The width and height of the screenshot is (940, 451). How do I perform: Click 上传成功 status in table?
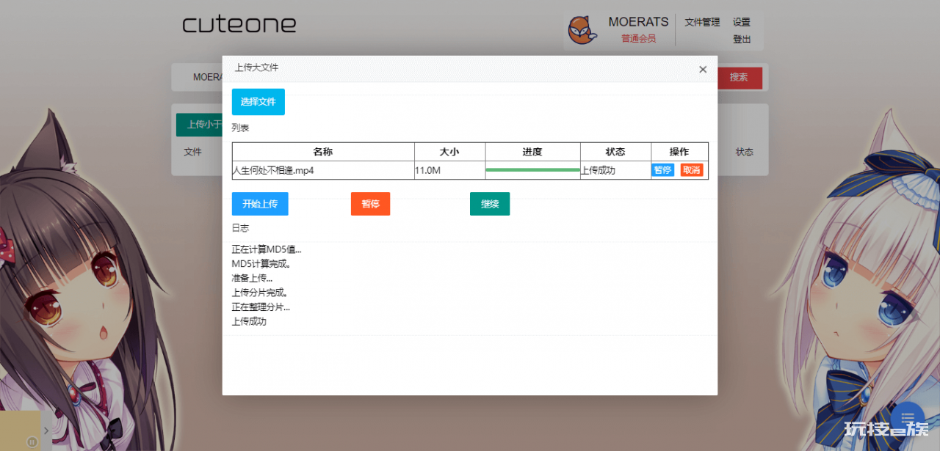click(598, 171)
